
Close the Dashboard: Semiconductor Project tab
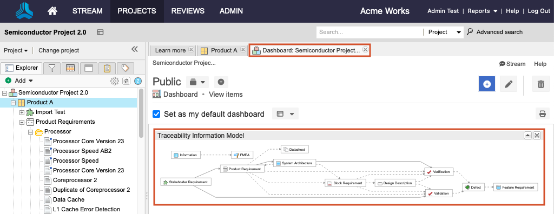[365, 50]
